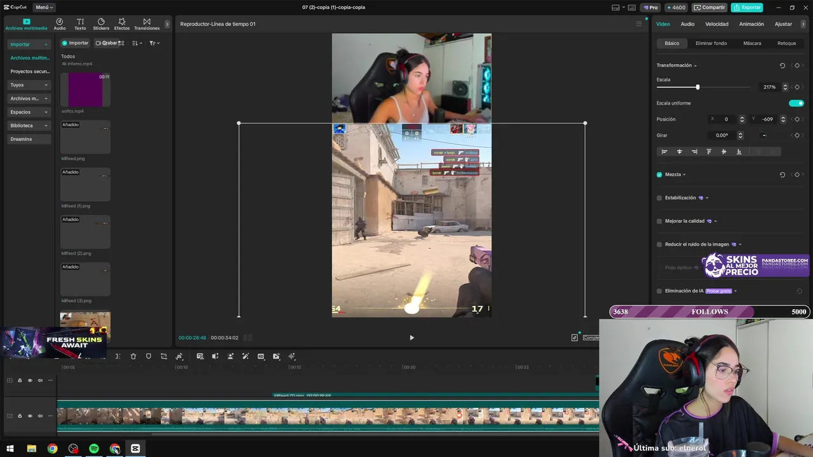Open the media filter dropdown

click(154, 43)
